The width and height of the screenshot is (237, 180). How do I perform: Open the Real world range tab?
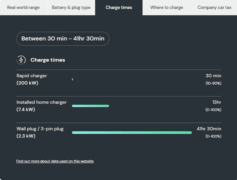(x=23, y=7)
